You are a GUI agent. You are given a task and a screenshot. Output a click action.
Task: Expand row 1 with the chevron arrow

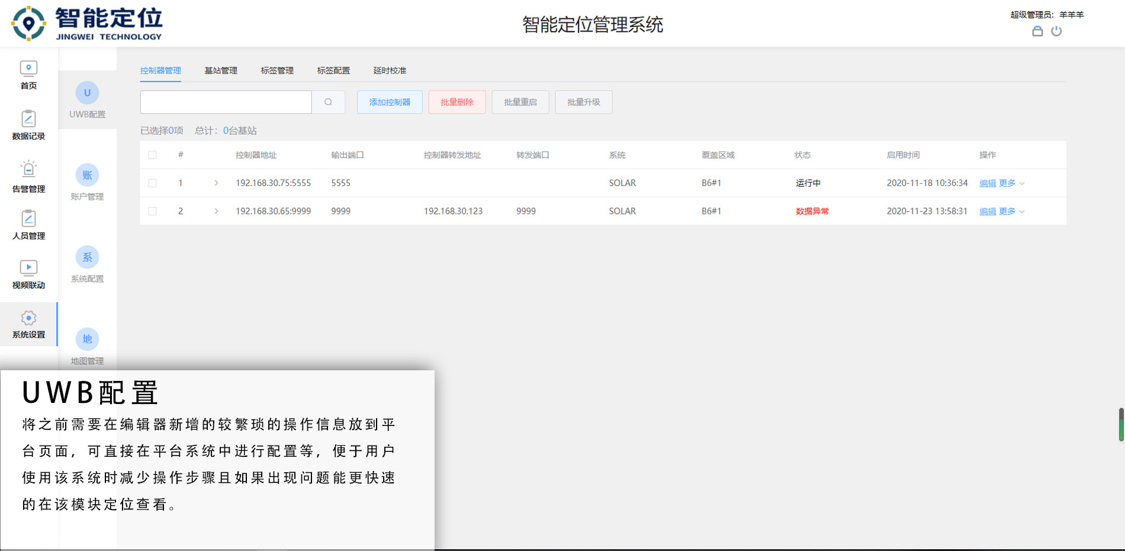tap(217, 182)
